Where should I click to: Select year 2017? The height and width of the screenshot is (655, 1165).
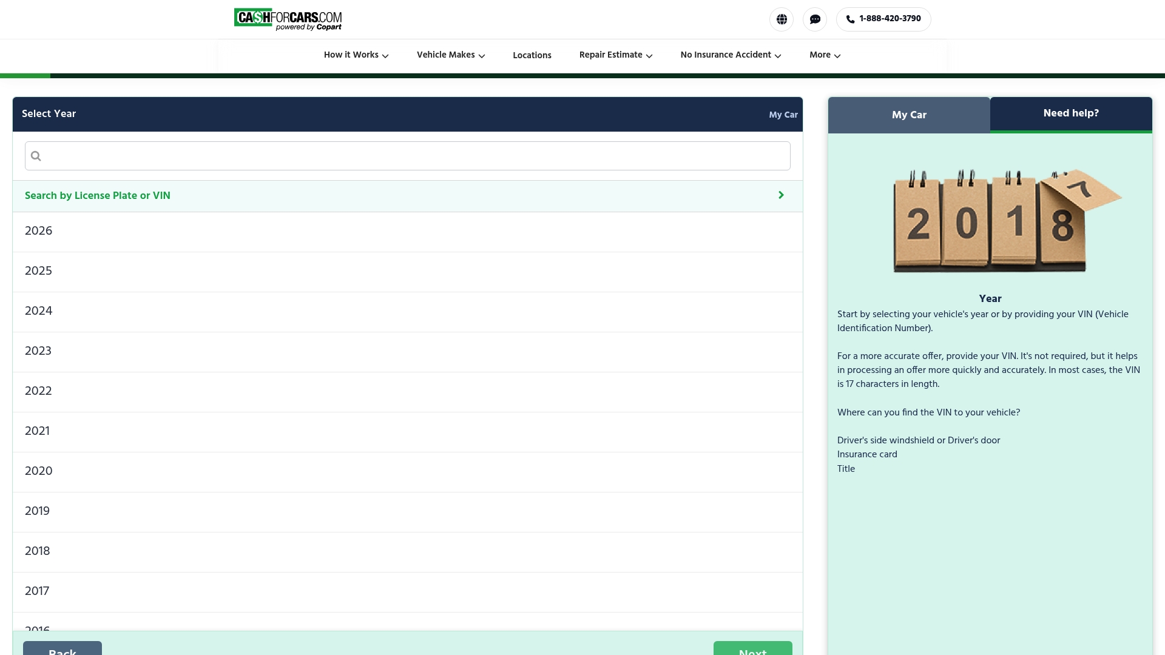(408, 591)
